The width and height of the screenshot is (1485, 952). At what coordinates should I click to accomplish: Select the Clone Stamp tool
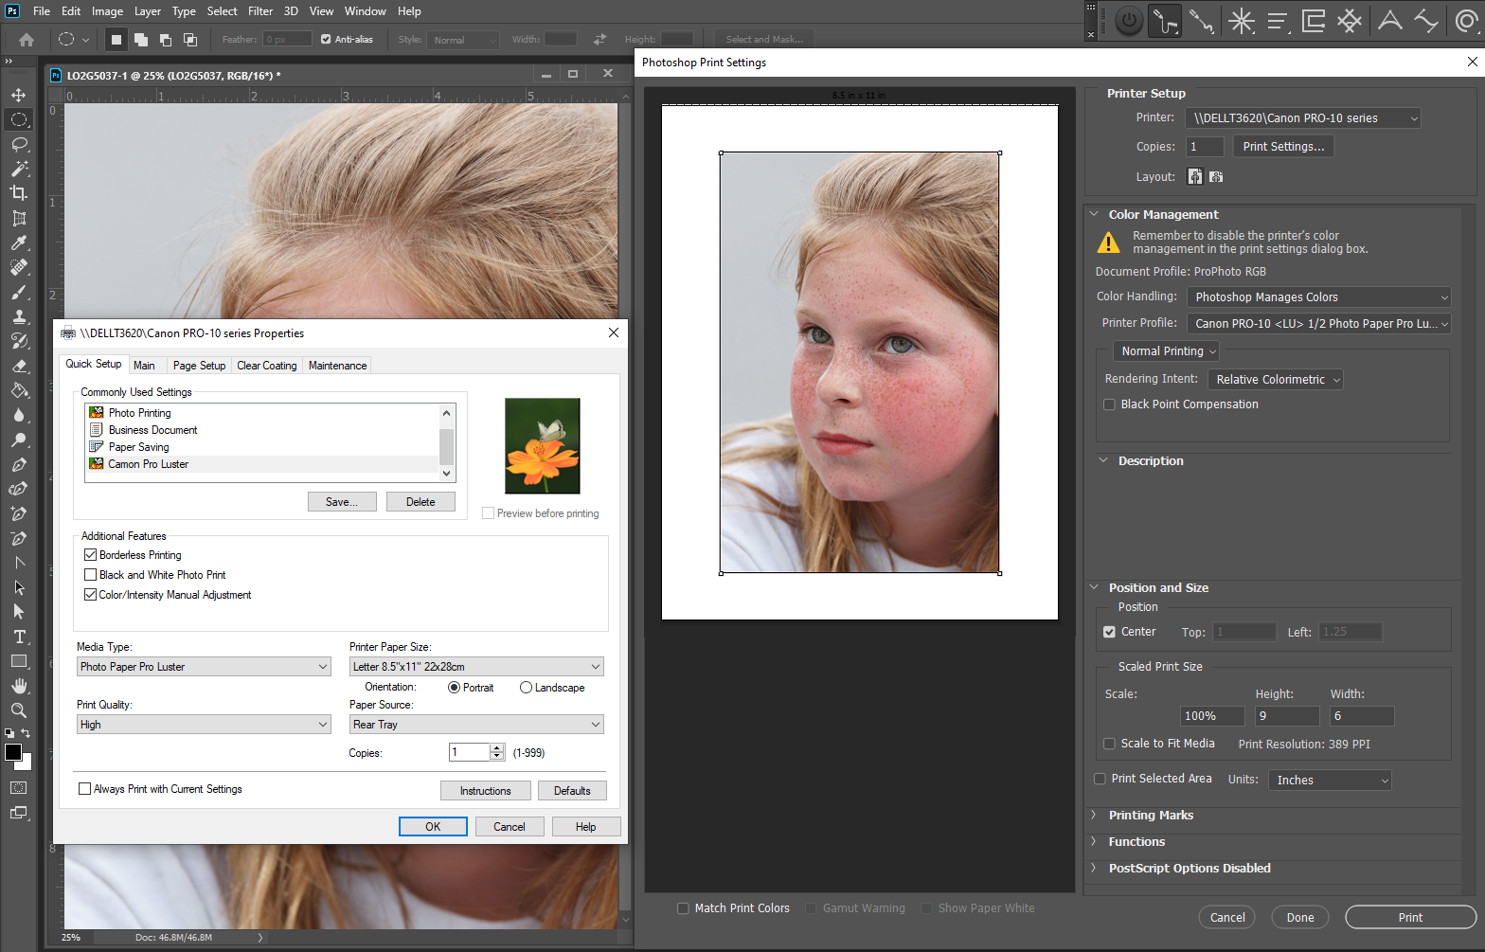[18, 316]
